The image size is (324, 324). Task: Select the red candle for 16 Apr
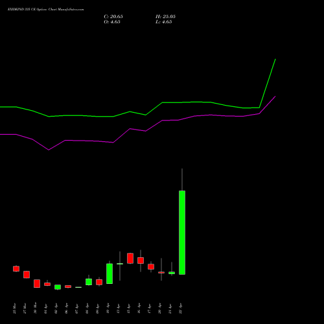(141, 260)
